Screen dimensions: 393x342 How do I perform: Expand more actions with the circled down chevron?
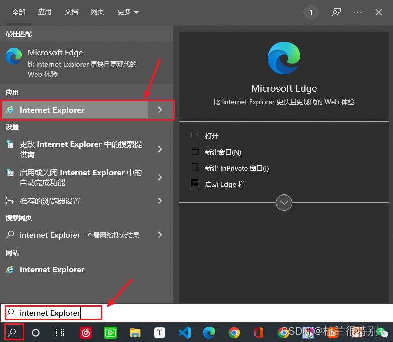[284, 203]
